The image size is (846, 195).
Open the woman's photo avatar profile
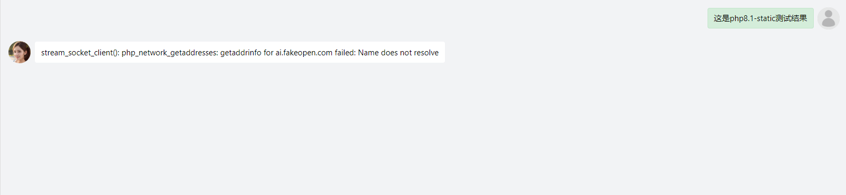coord(20,52)
